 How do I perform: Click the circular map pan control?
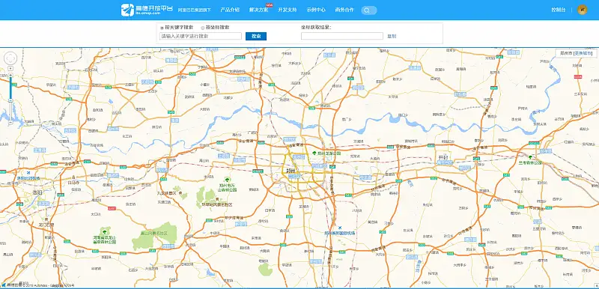tap(10, 58)
